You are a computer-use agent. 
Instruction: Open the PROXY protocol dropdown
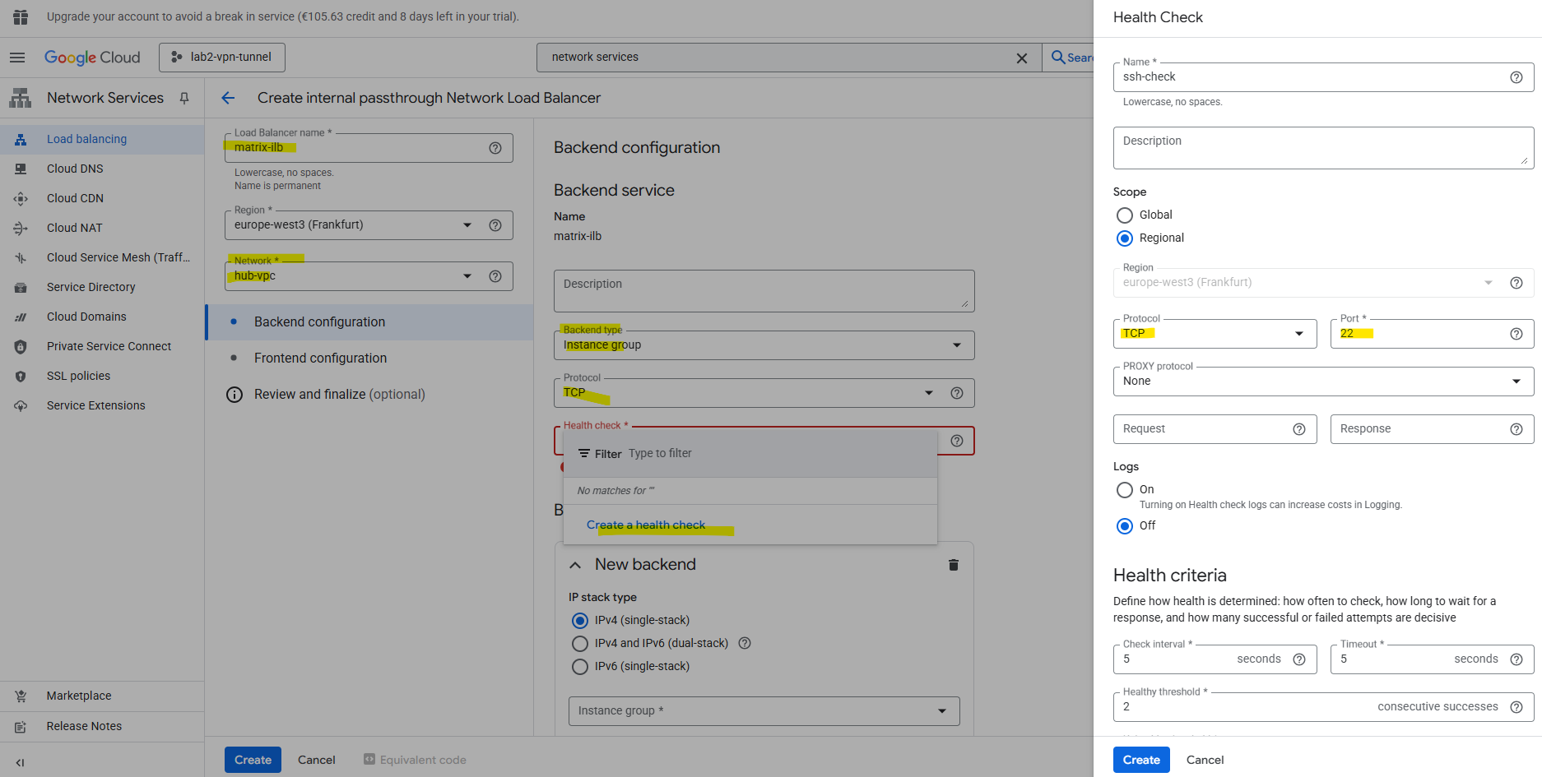tap(1322, 382)
